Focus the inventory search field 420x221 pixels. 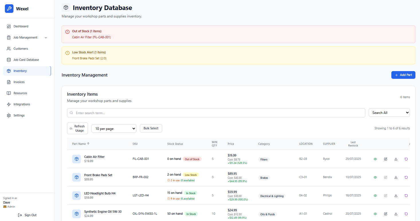pyautogui.click(x=216, y=113)
